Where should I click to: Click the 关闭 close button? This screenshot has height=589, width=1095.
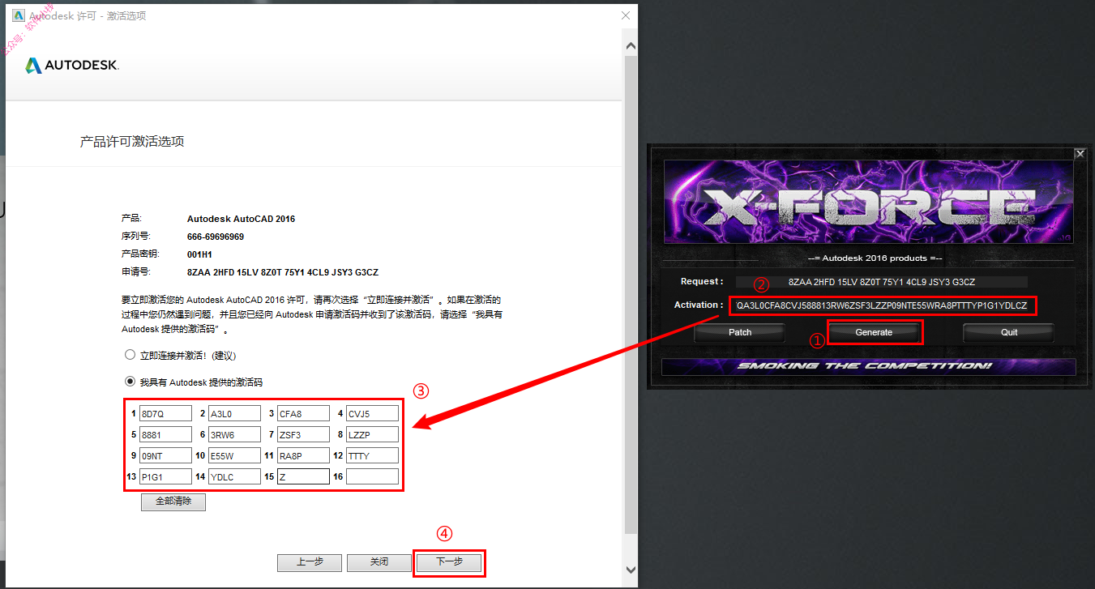point(379,562)
